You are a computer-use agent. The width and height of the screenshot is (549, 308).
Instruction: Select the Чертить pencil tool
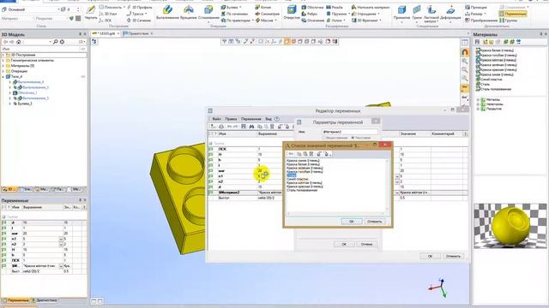tap(91, 12)
